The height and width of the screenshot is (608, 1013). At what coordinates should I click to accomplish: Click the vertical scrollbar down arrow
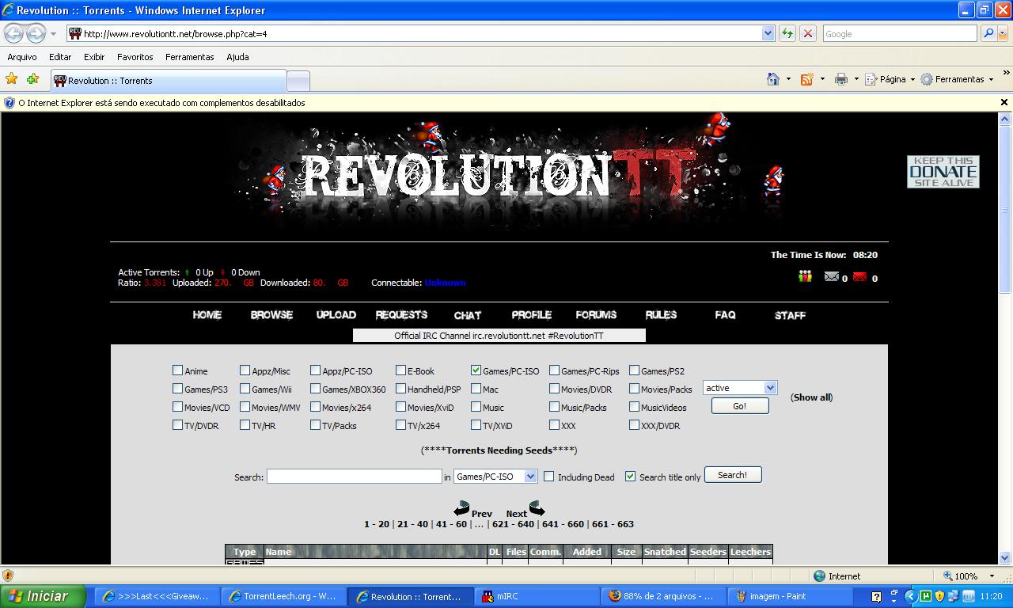pos(1005,557)
